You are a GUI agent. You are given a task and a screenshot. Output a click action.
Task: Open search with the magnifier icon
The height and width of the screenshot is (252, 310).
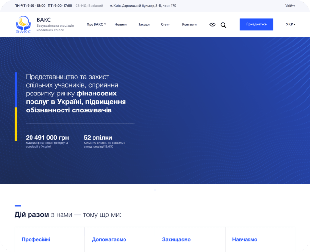pos(223,25)
